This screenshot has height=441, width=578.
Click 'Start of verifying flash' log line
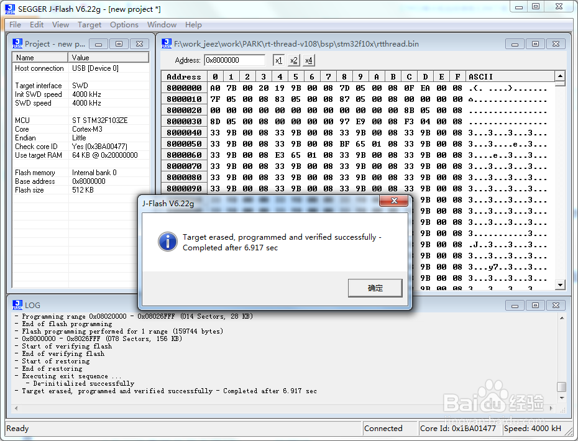67,346
